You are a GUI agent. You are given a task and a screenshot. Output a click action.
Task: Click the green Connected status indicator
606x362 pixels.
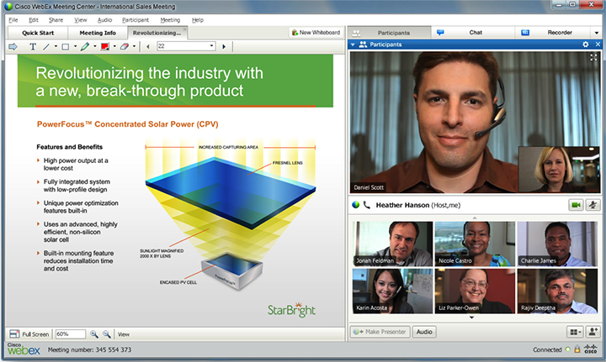coord(567,349)
